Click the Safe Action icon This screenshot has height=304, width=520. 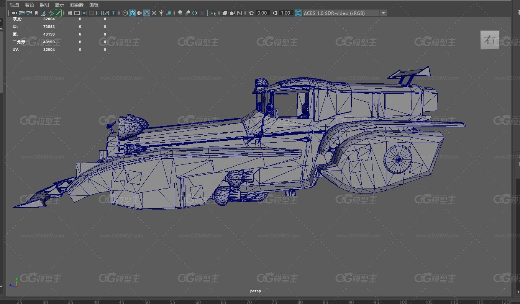coord(106,13)
